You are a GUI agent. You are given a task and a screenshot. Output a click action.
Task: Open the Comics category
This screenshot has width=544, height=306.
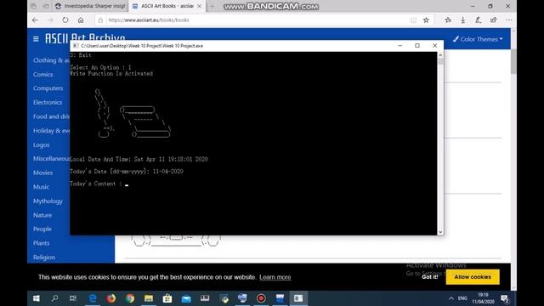click(x=43, y=74)
